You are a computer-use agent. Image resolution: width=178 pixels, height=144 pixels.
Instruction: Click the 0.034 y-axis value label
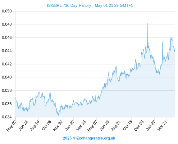pos(7,117)
